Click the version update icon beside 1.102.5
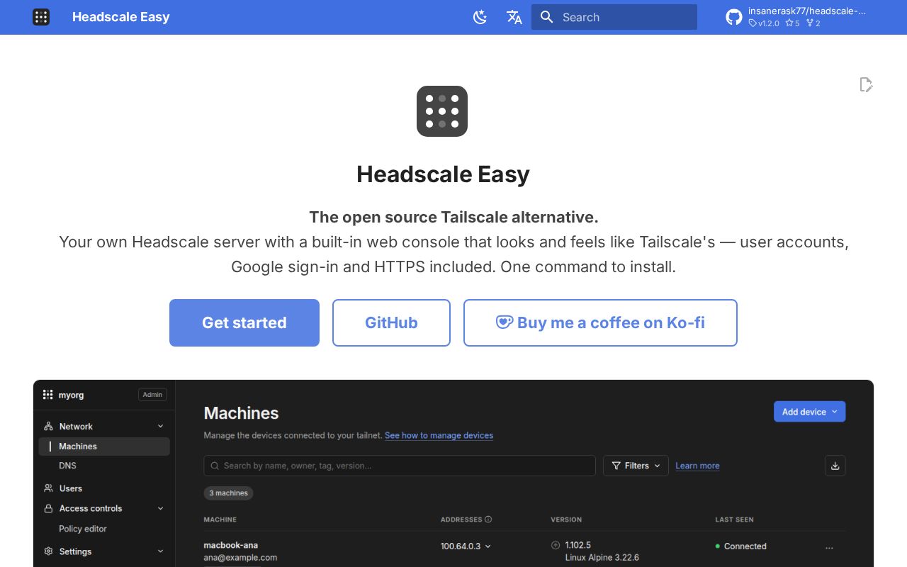This screenshot has height=567, width=907. click(x=556, y=545)
